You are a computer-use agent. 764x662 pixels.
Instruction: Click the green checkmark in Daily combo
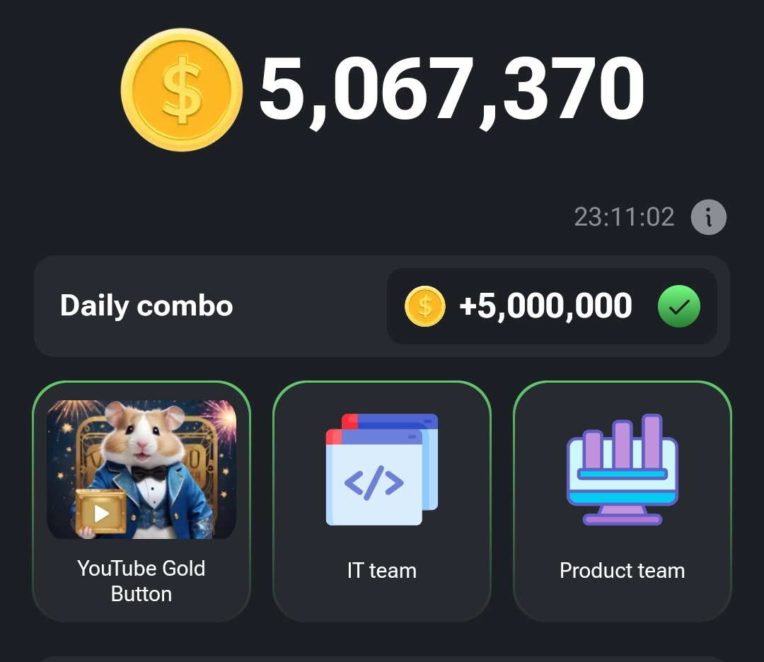(x=678, y=306)
